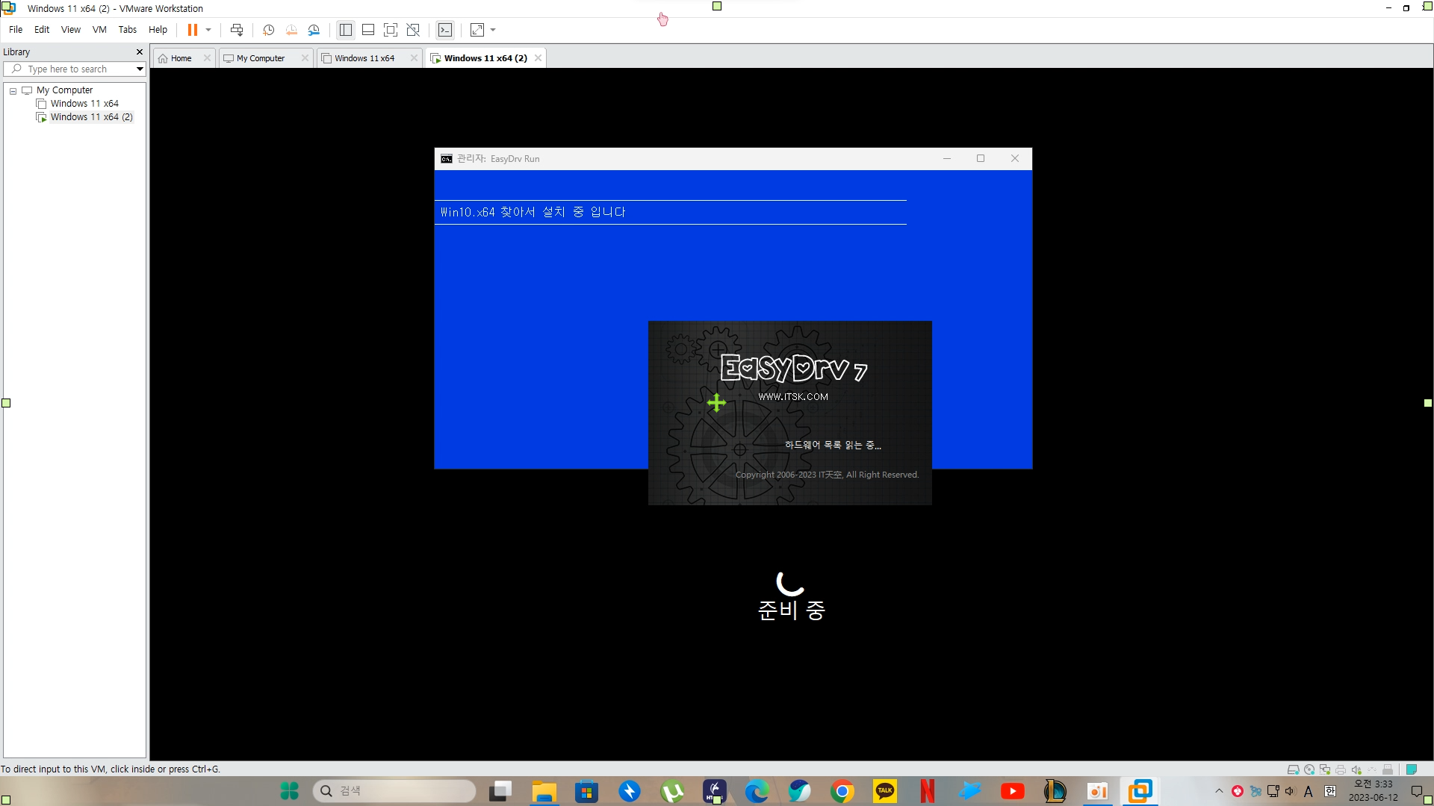This screenshot has width=1434, height=806.
Task: Open the View menu
Action: (71, 30)
